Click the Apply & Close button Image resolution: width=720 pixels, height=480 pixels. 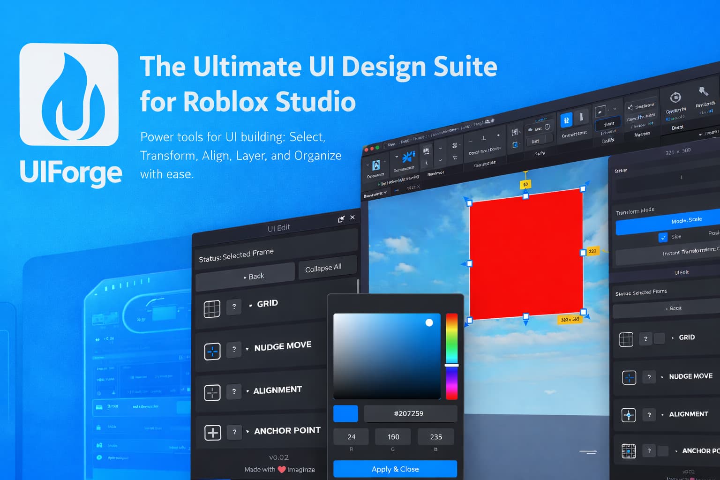pyautogui.click(x=395, y=469)
